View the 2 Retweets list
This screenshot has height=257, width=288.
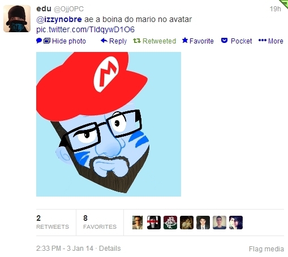click(53, 223)
